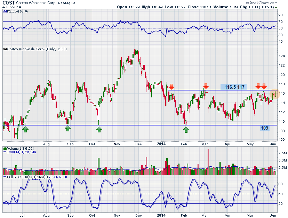Click the RSI axis value 30

coord(280,35)
